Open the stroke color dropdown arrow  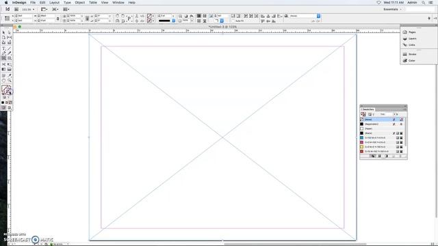153,21
